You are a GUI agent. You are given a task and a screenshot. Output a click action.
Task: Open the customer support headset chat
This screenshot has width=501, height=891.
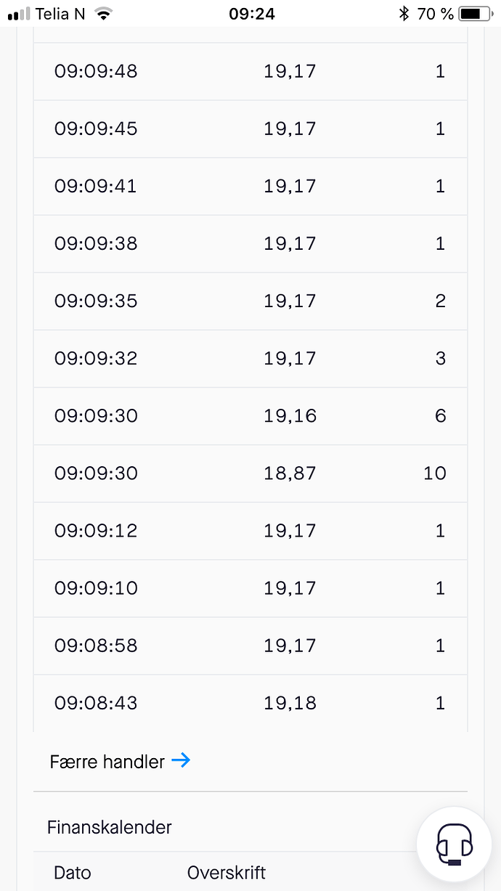(x=455, y=845)
